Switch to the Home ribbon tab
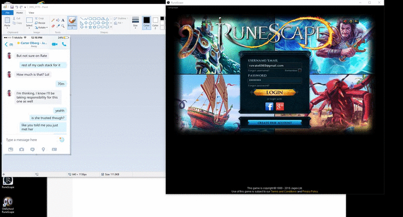Viewport: 403px width, 217px height. tap(20, 13)
